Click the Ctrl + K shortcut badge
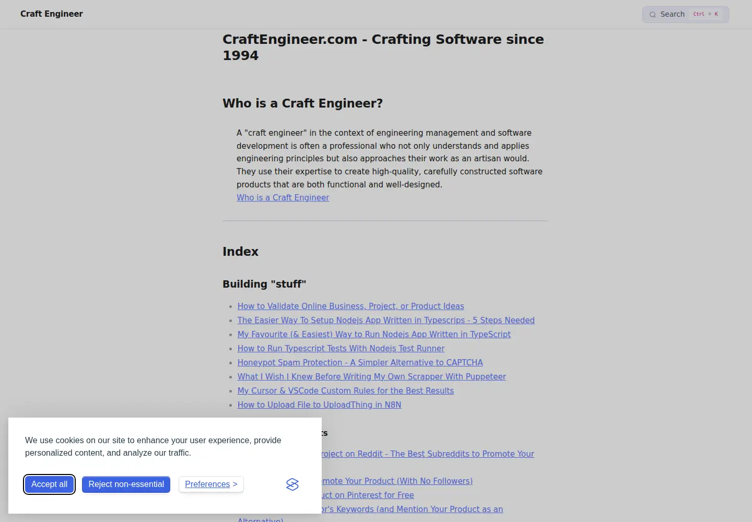The width and height of the screenshot is (752, 522). (706, 14)
